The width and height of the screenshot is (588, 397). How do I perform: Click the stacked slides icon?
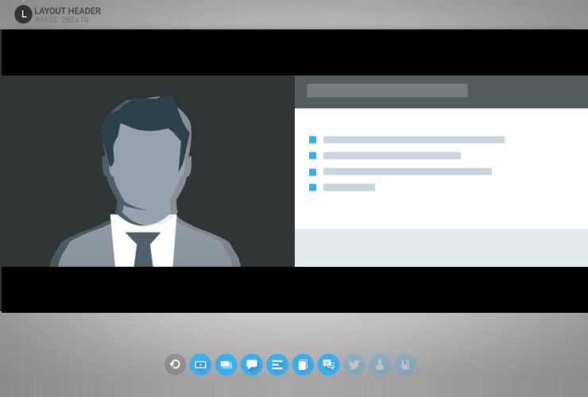coord(226,364)
